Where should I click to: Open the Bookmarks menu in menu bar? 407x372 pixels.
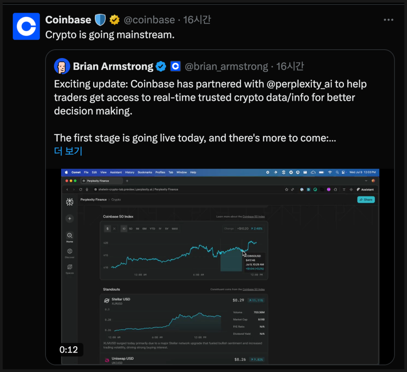(x=145, y=172)
